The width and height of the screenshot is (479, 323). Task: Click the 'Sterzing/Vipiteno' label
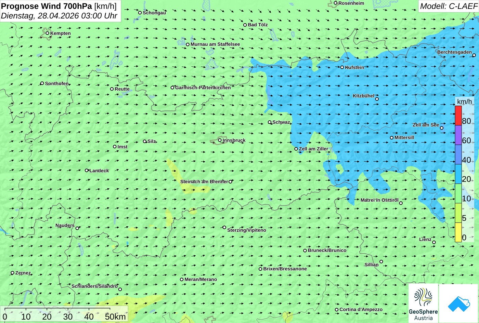(247, 230)
